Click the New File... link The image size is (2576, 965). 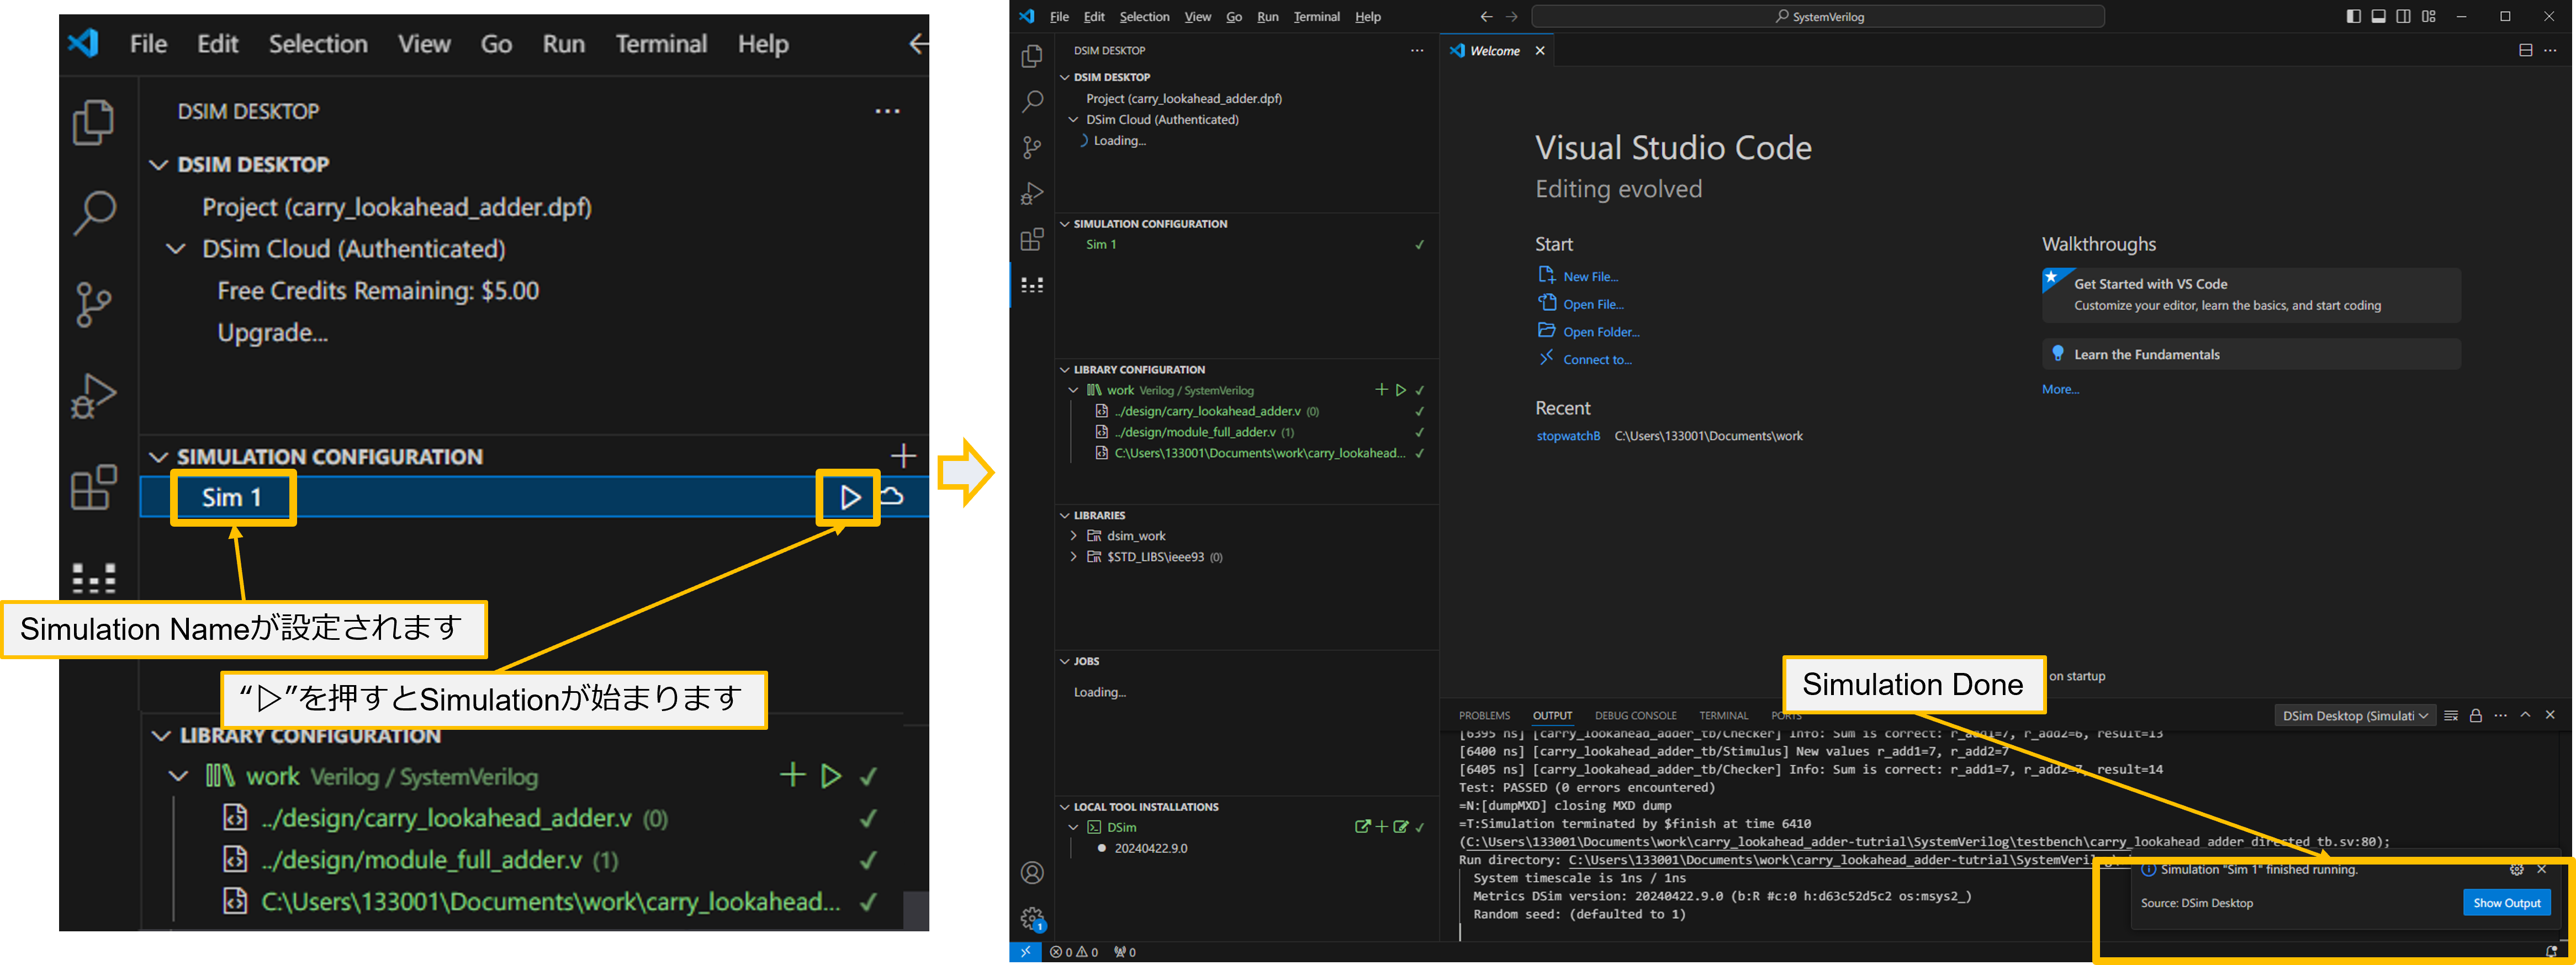click(x=1590, y=276)
